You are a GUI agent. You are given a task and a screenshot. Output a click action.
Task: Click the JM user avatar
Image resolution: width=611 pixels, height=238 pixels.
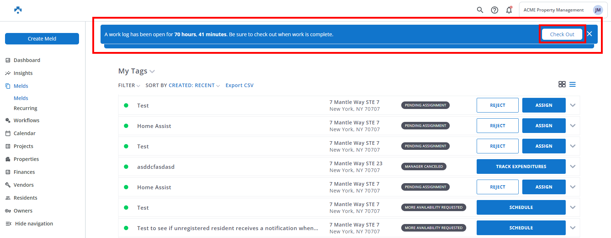[x=598, y=10]
